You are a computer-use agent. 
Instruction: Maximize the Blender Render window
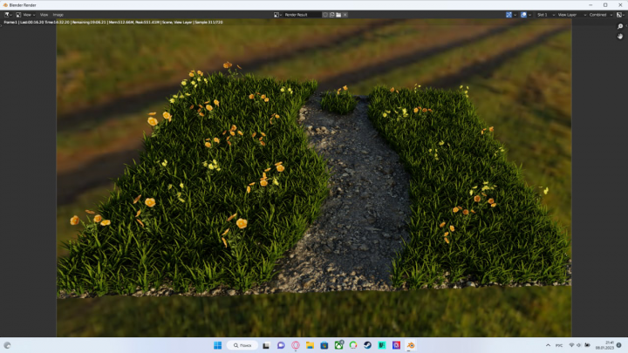(605, 5)
